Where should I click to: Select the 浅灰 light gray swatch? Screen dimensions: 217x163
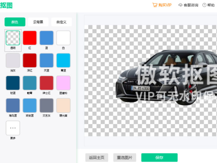click(13, 60)
